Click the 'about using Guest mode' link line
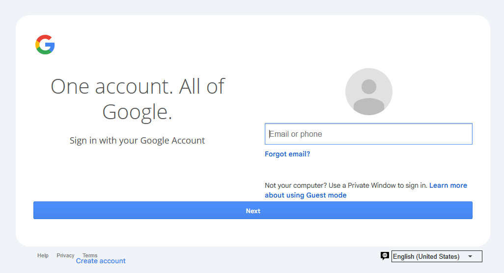 click(306, 195)
